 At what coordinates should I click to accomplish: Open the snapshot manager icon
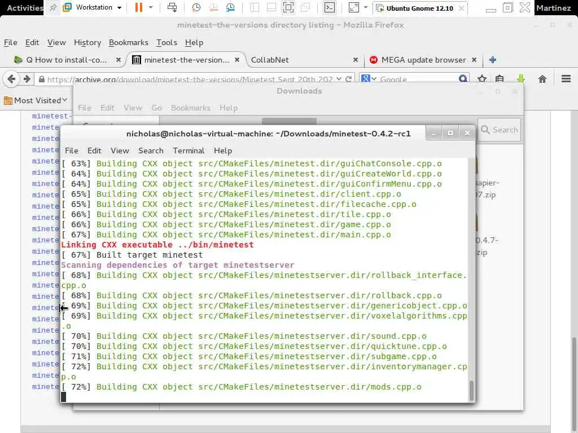point(230,7)
